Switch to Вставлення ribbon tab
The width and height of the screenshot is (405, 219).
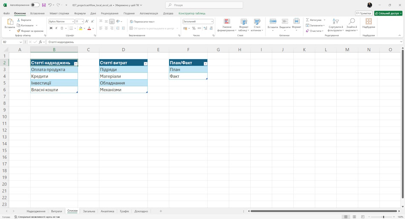point(38,13)
